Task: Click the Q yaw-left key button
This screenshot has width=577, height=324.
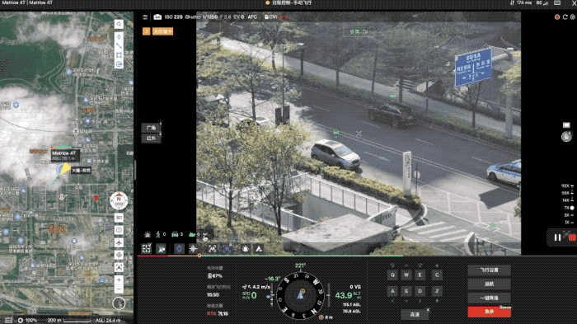Action: tap(392, 275)
